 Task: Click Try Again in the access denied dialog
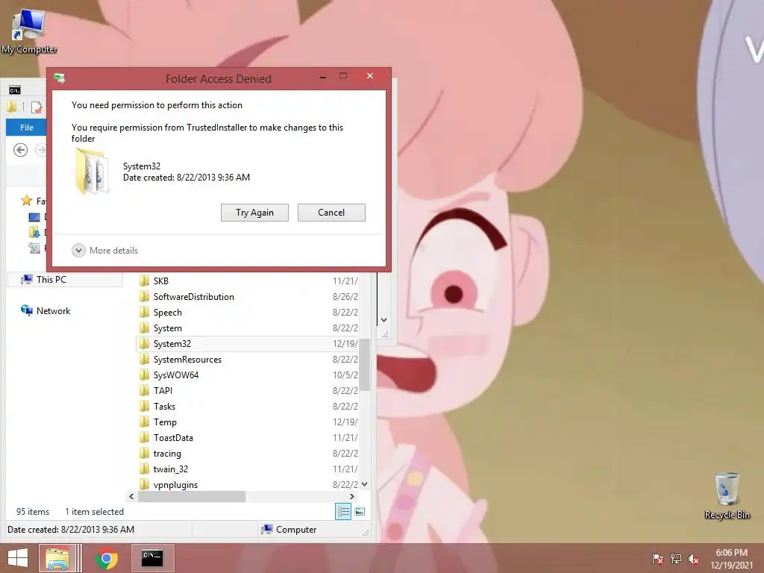coord(254,213)
